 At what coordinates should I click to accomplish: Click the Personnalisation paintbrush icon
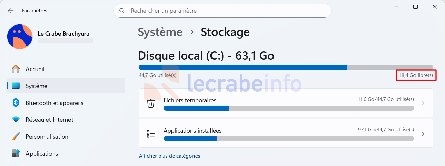(16, 137)
